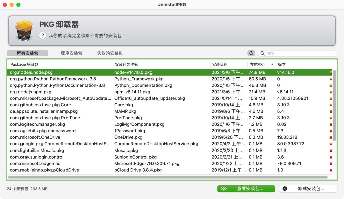Screen dimensions: 344x199
Task: Select org.nodejs.npm.pkg row
Action: pos(169,92)
